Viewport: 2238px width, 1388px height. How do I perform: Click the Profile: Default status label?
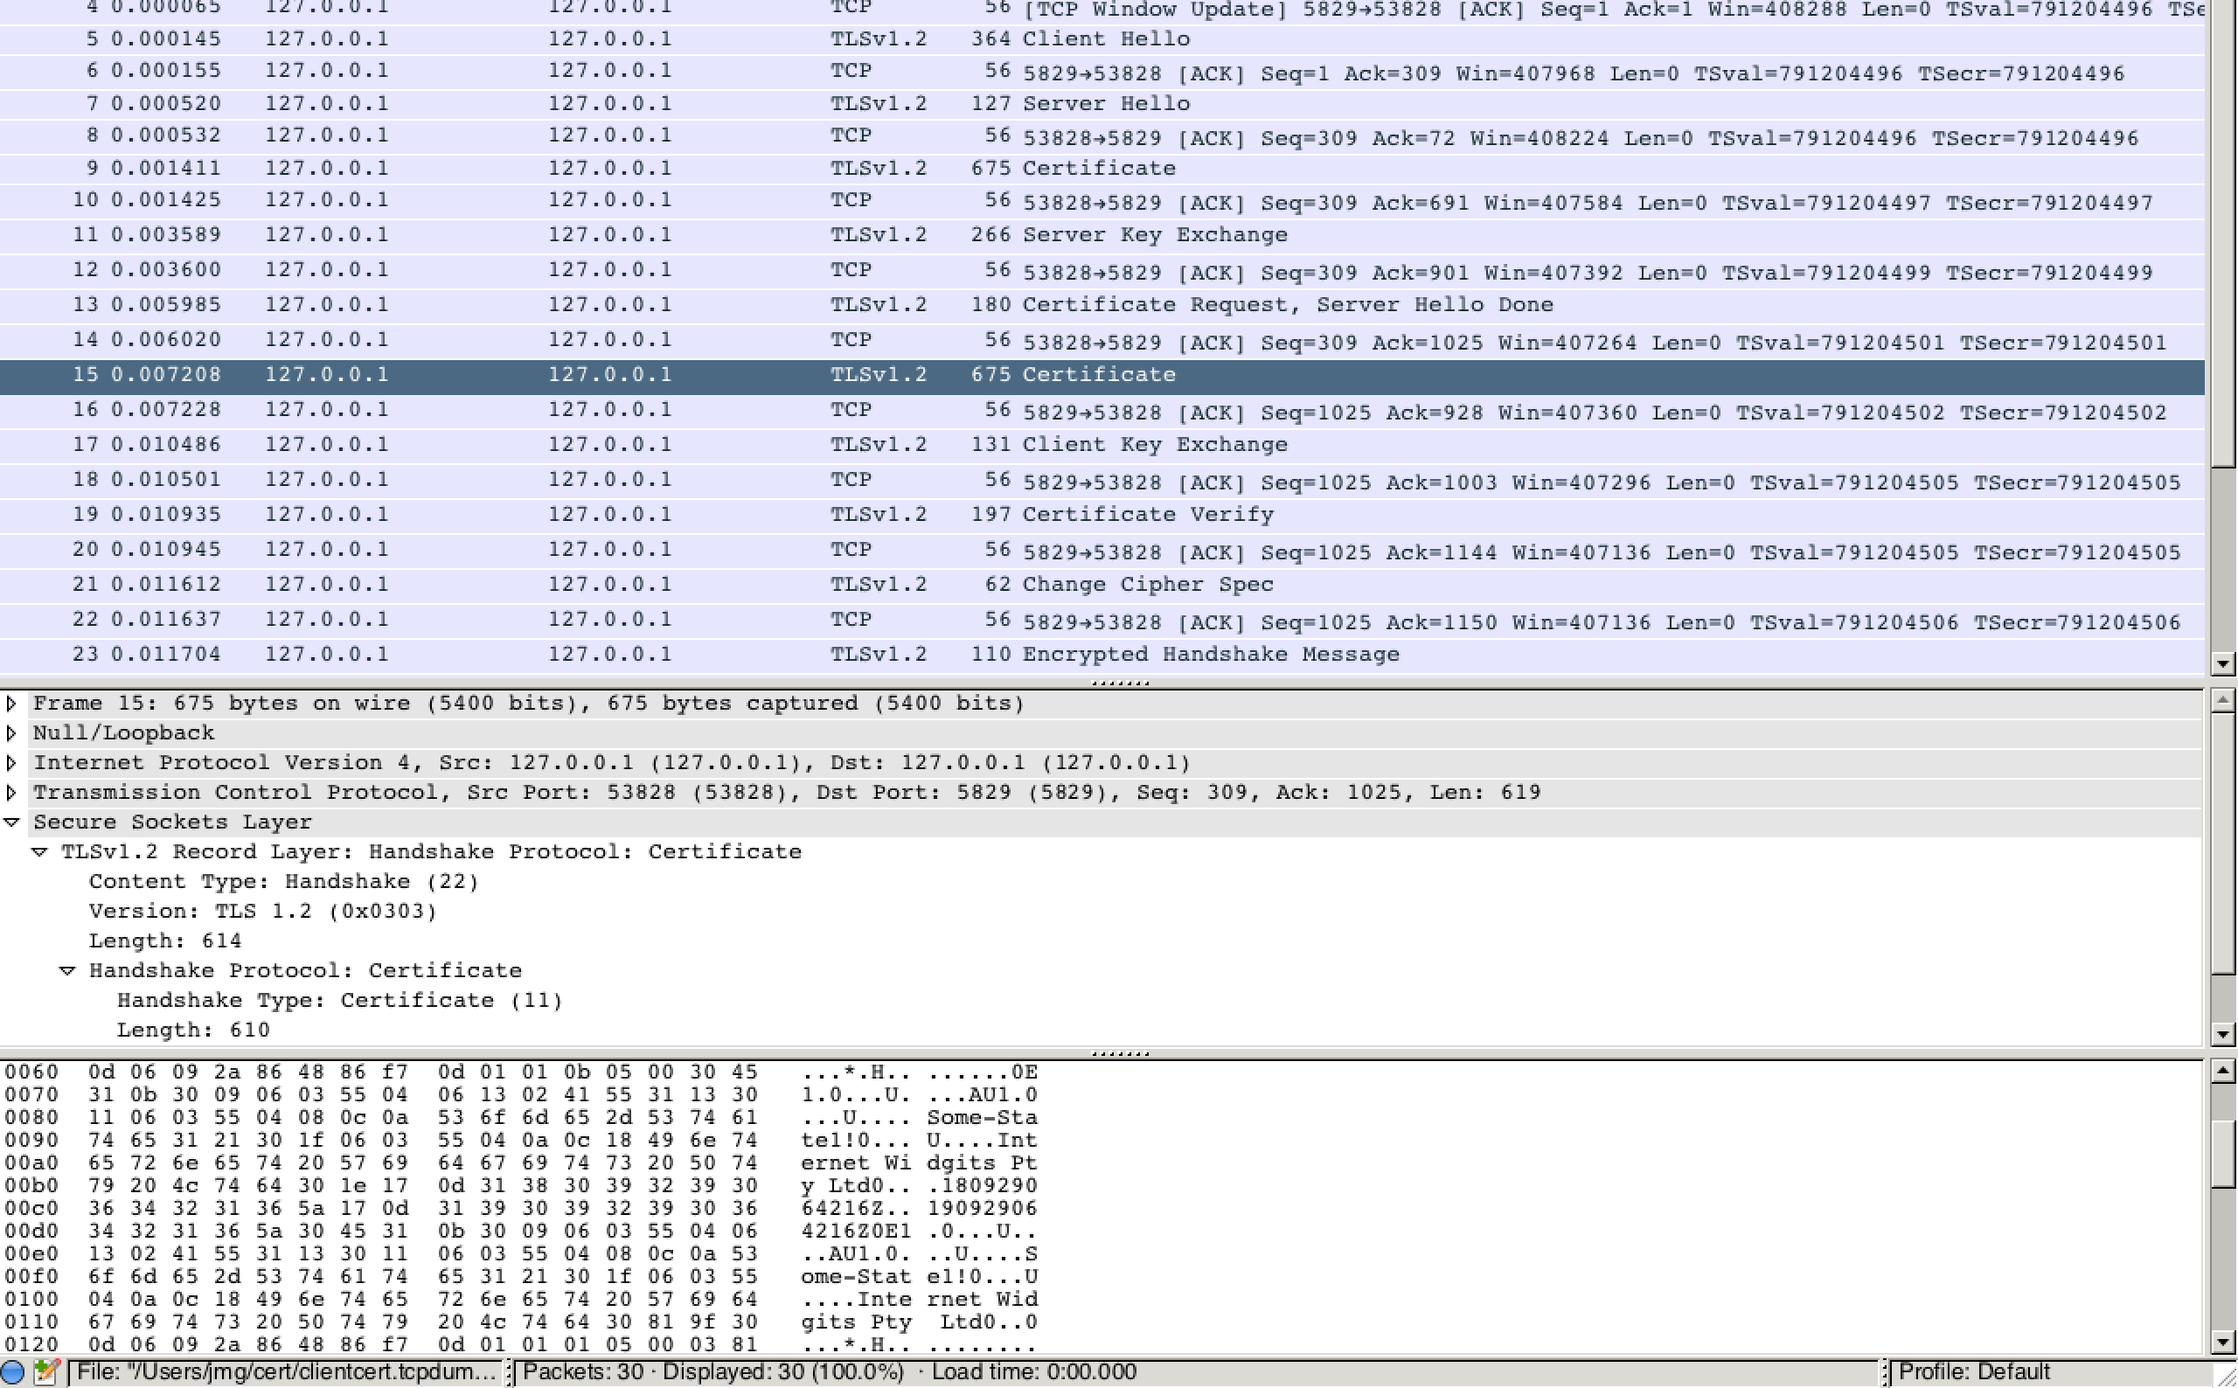point(1974,1372)
